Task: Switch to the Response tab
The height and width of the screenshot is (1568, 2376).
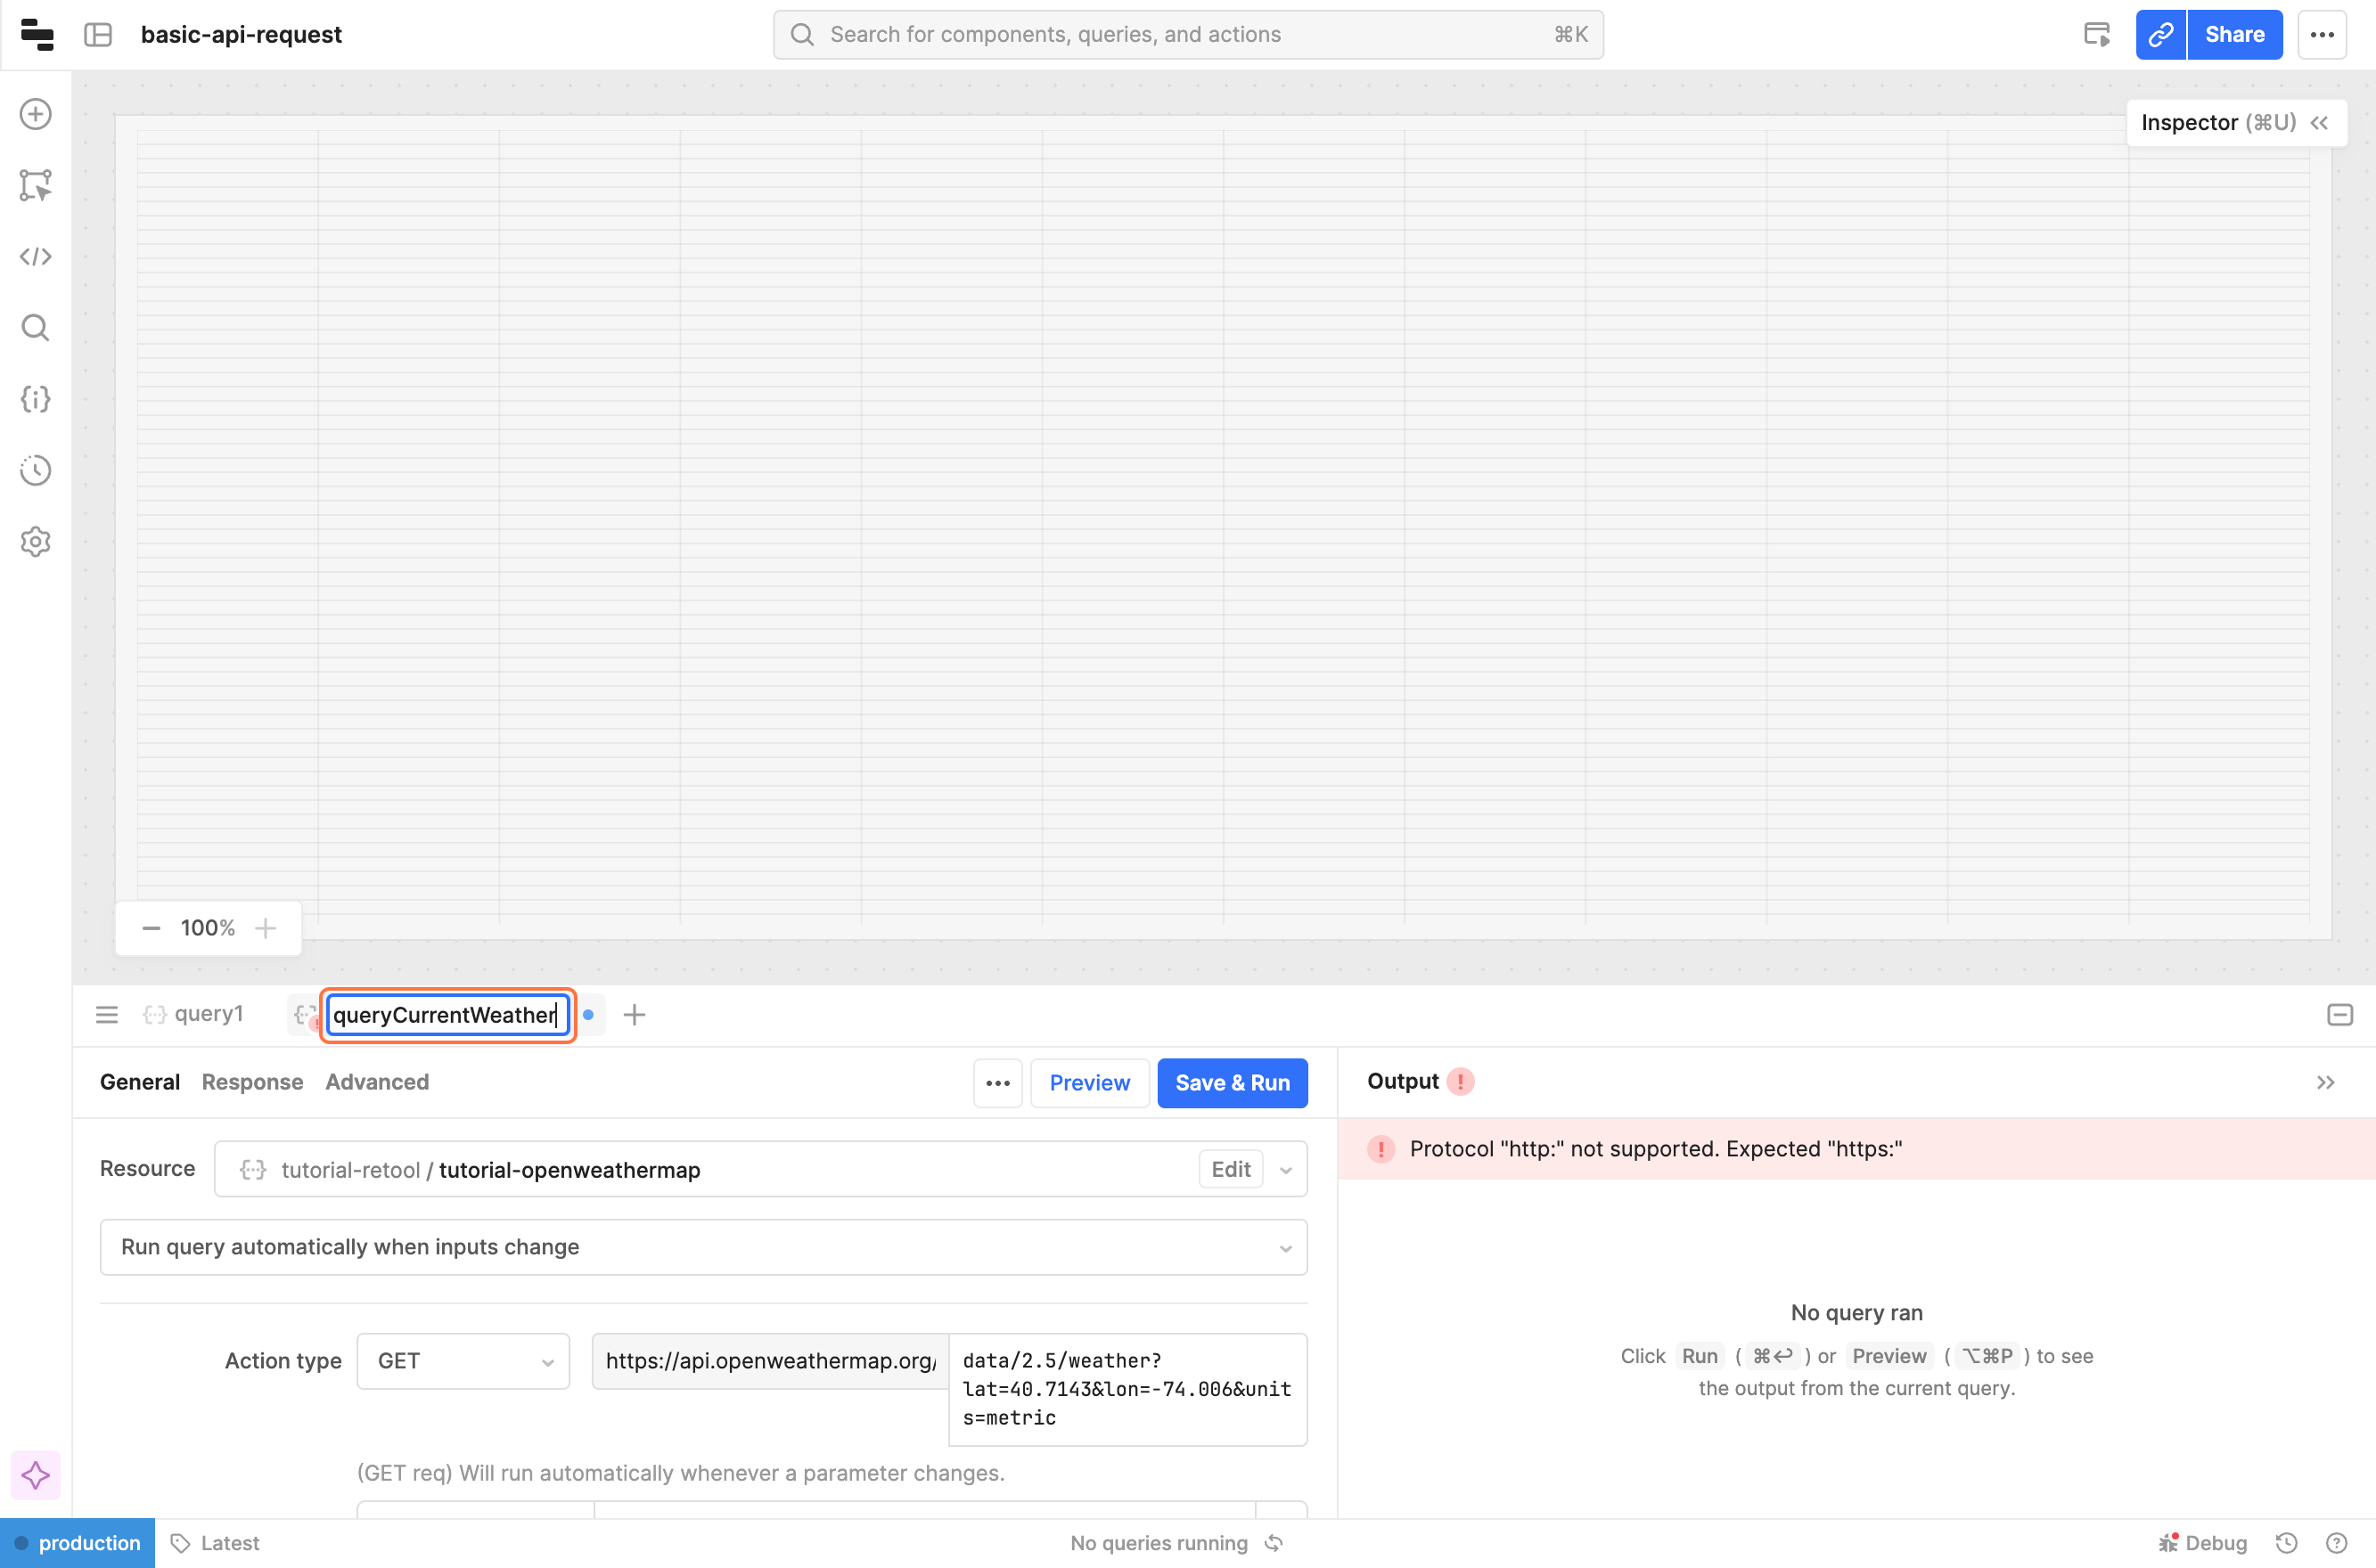Action: [x=252, y=1082]
